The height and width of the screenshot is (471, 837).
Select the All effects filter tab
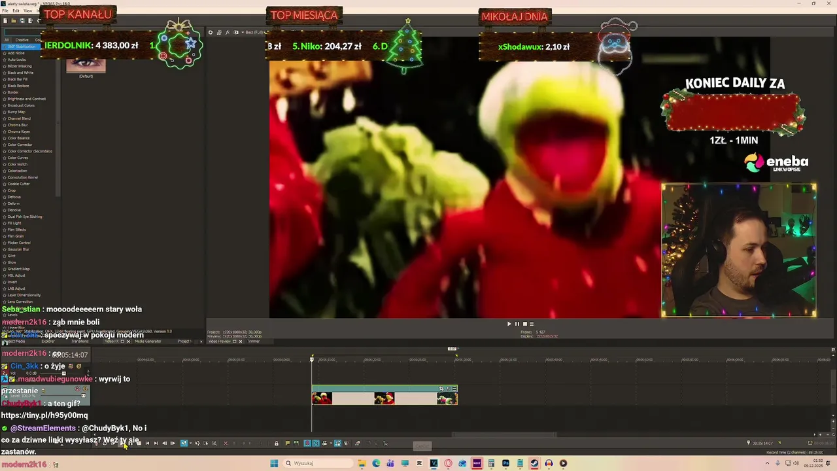click(x=7, y=40)
